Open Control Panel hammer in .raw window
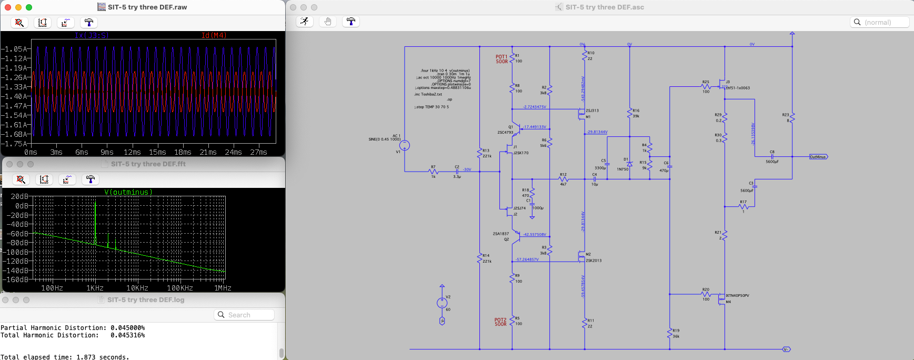 point(88,23)
